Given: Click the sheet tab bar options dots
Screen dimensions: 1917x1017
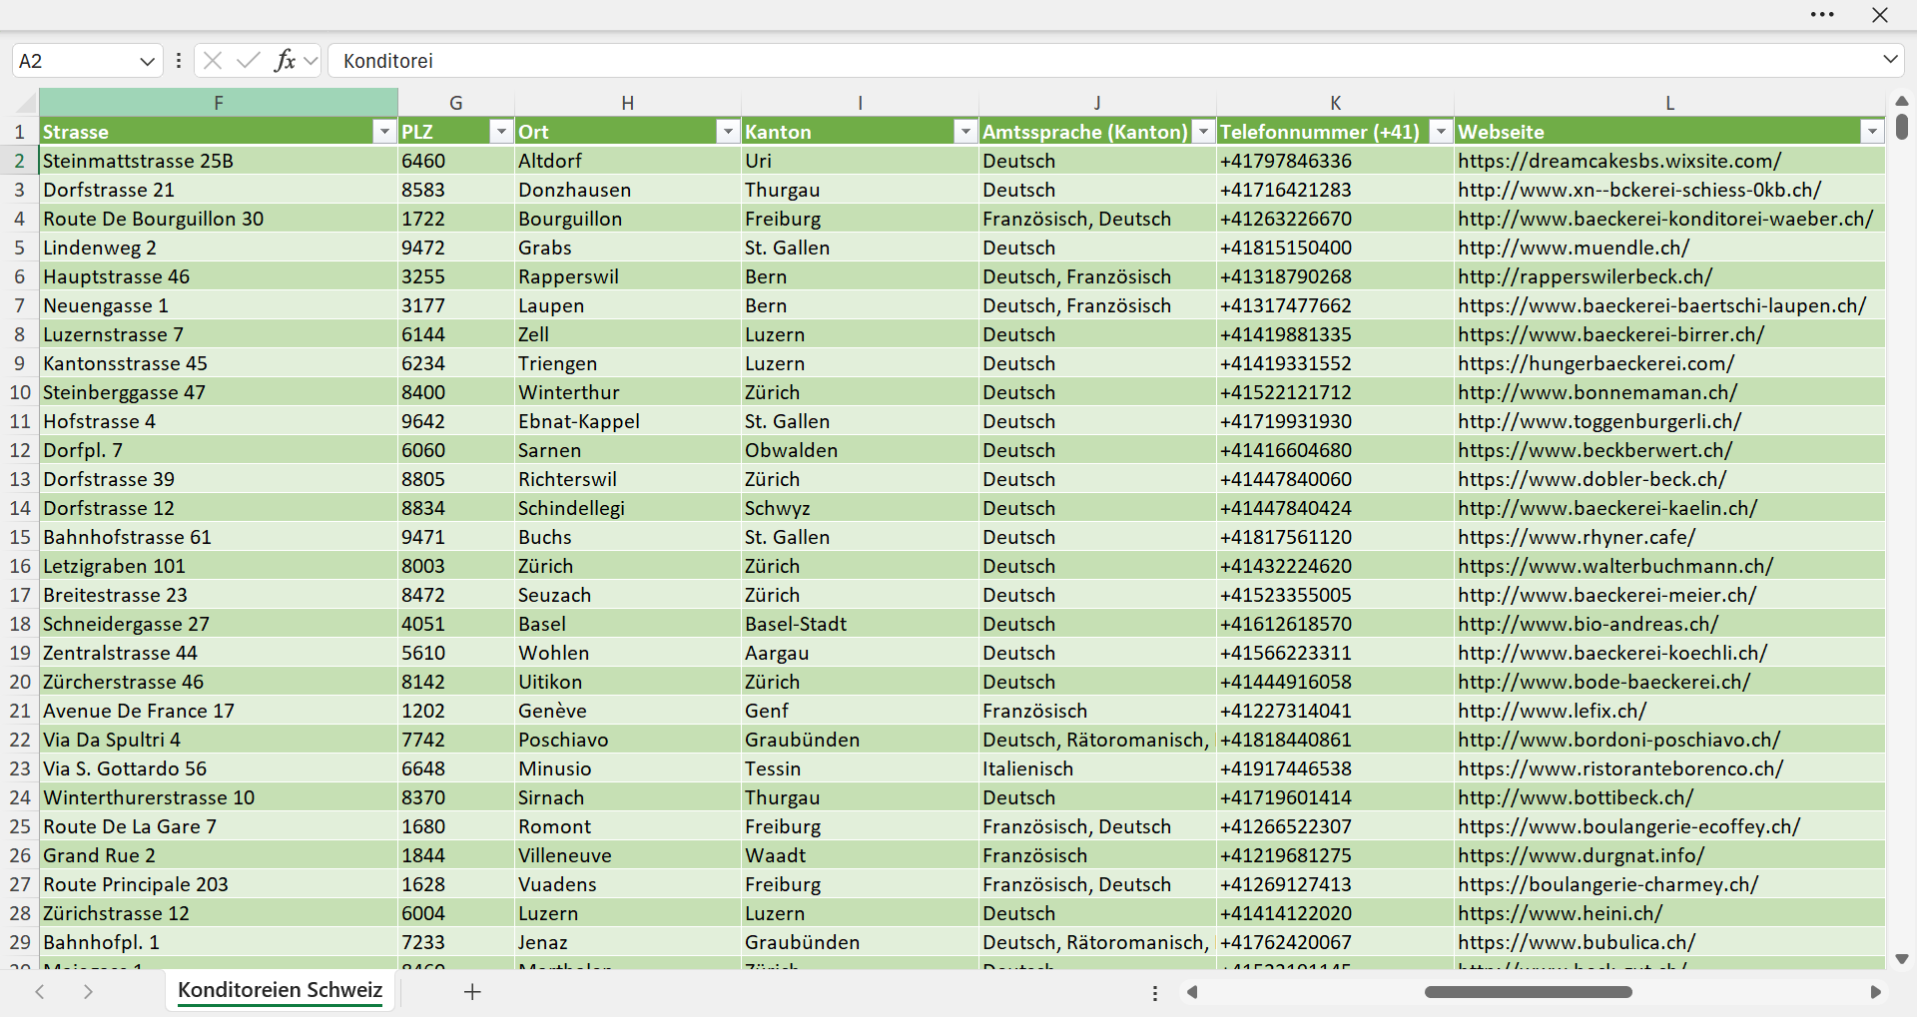Looking at the screenshot, I should coord(1155,993).
